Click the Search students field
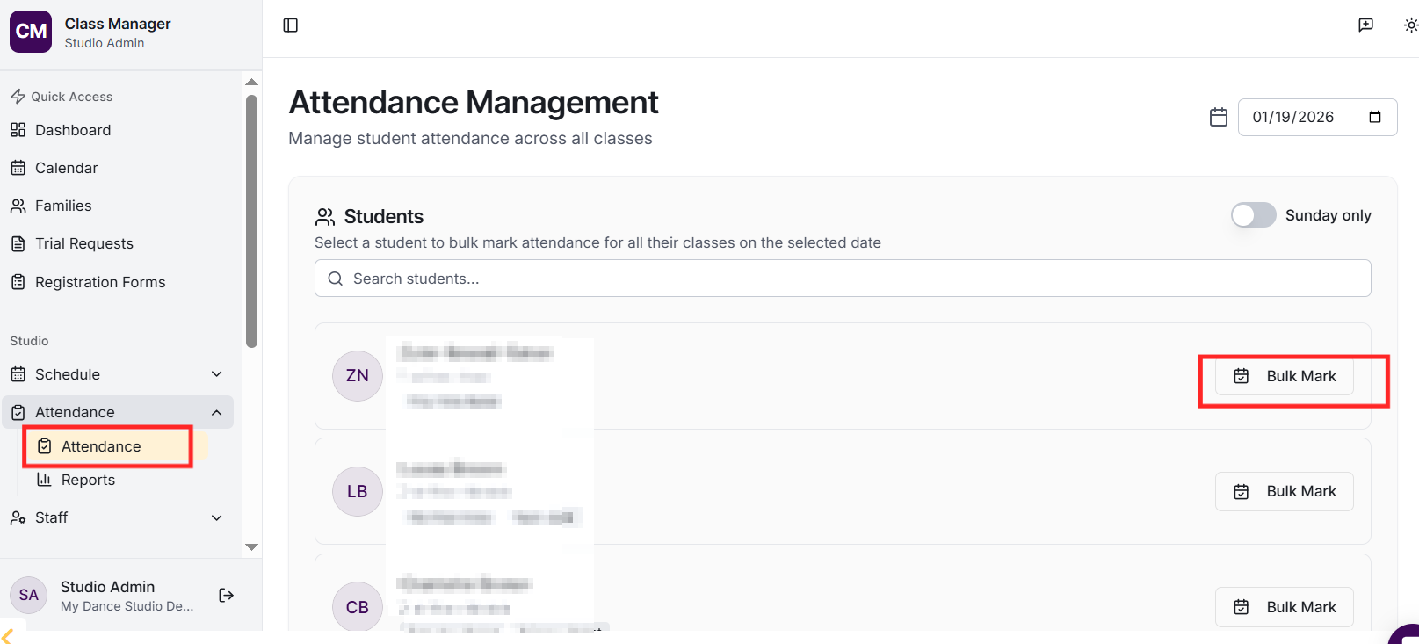This screenshot has height=644, width=1419. [843, 279]
